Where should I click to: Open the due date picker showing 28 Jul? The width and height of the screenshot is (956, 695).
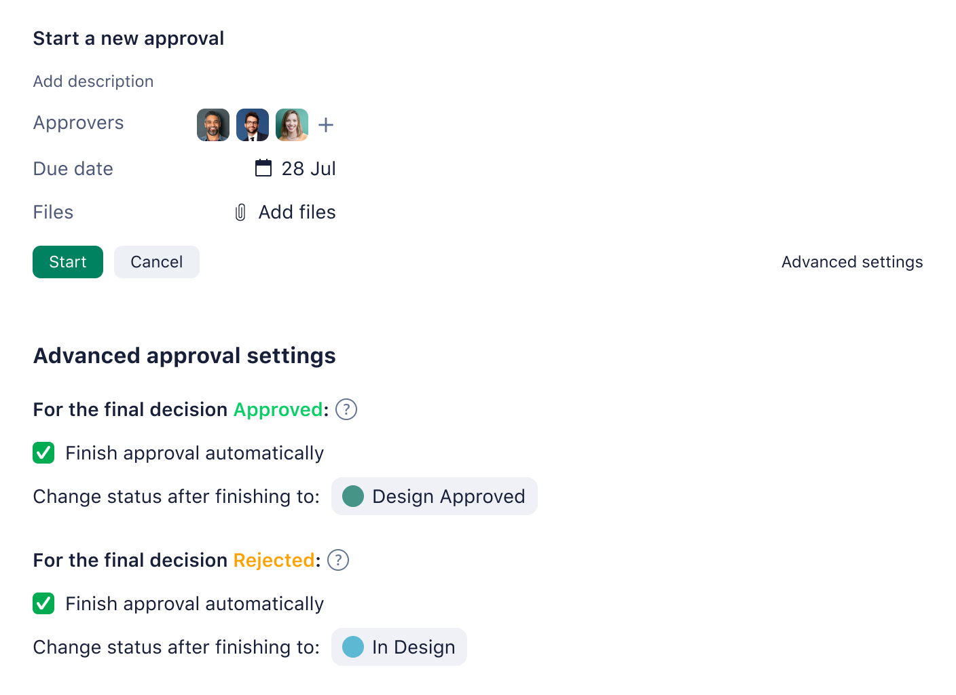pos(309,168)
